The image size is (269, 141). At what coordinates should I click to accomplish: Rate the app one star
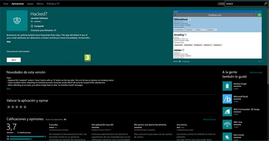pos(9,107)
